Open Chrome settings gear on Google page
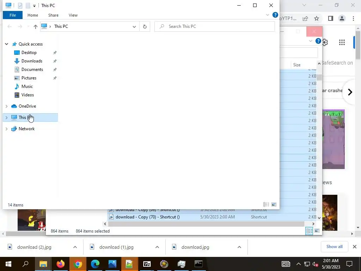Screen dimensions: 361x271 (x=325, y=42)
